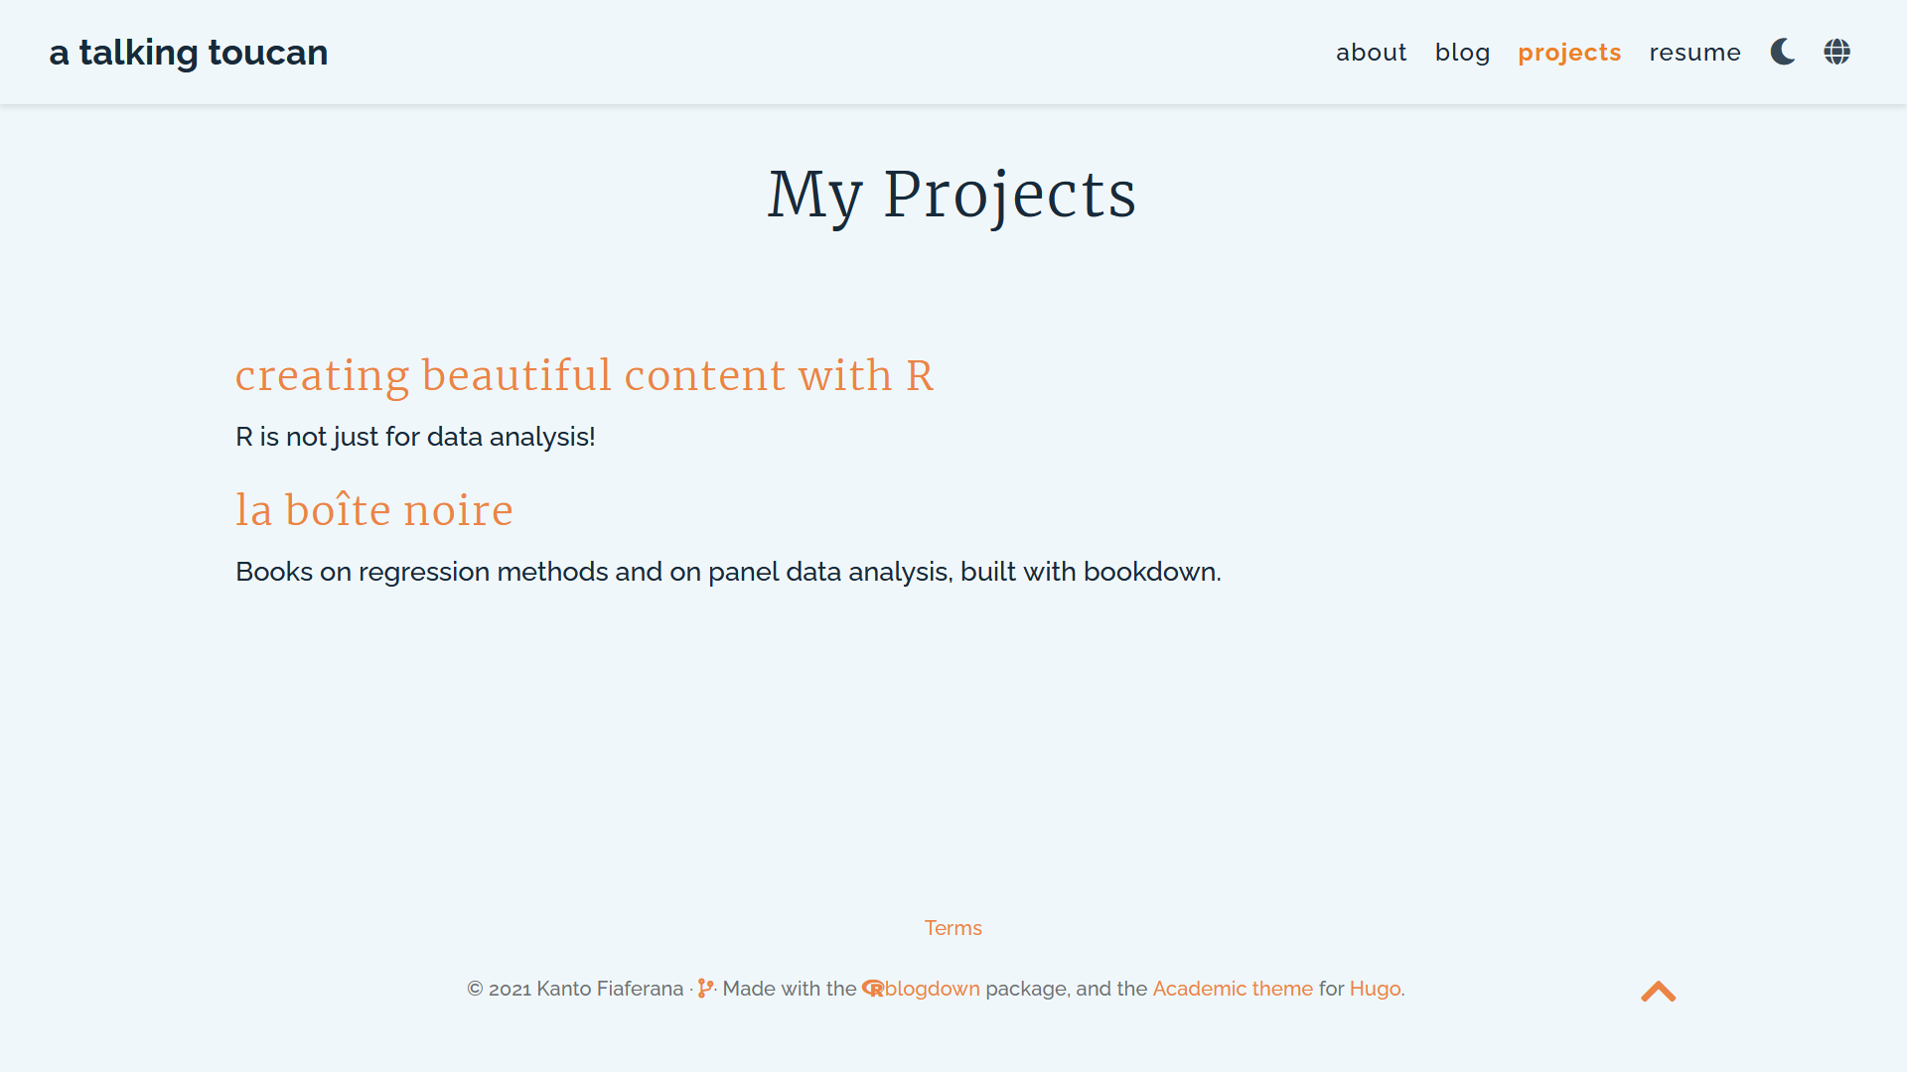Toggle light dark theme switch icon

1783,53
